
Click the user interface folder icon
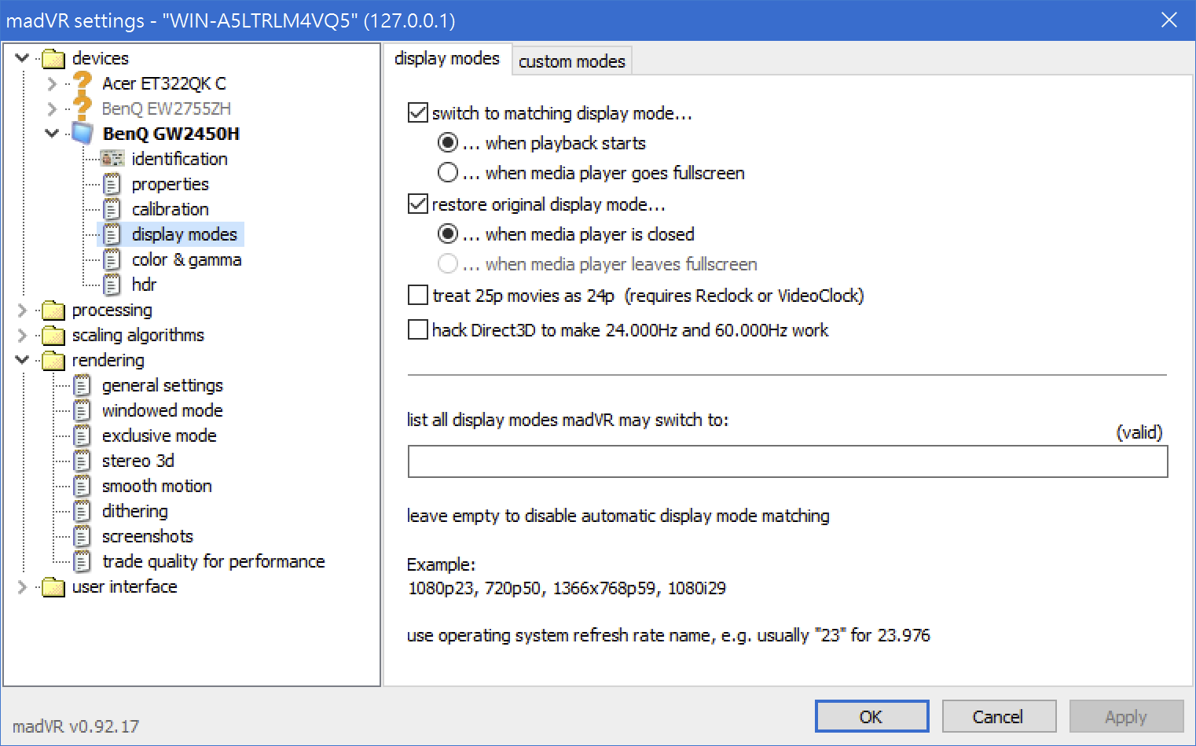[x=53, y=587]
